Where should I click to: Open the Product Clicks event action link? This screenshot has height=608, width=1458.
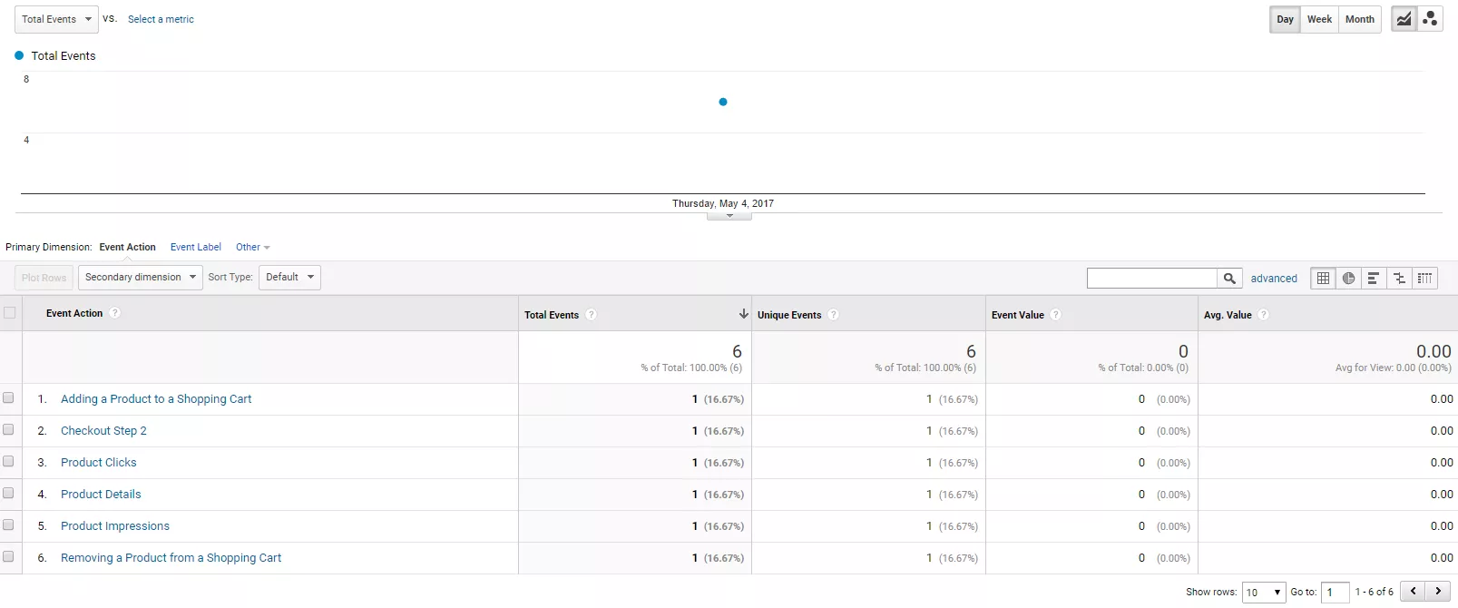pyautogui.click(x=99, y=463)
